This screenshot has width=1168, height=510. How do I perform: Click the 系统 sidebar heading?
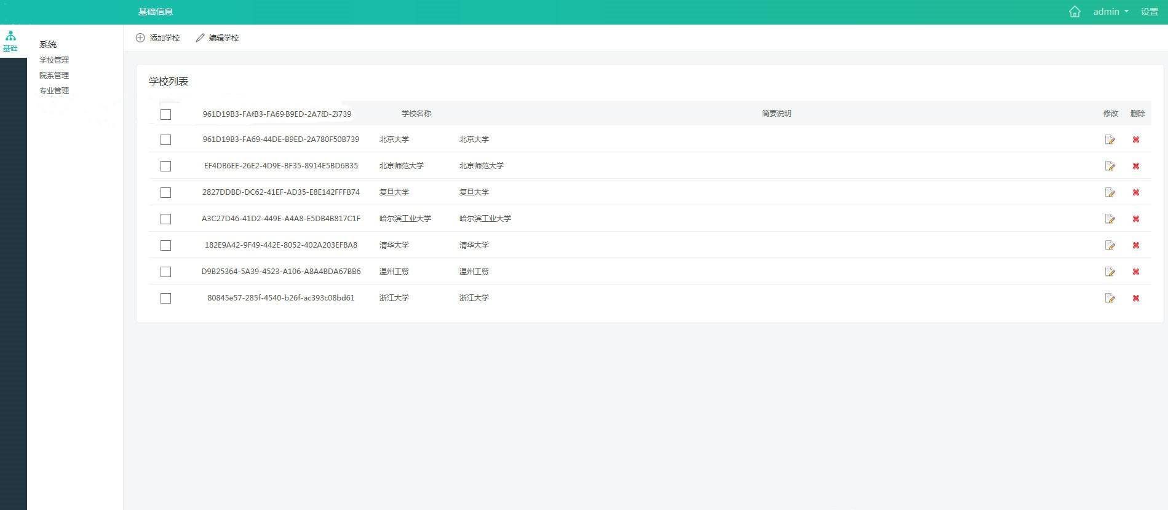point(48,44)
